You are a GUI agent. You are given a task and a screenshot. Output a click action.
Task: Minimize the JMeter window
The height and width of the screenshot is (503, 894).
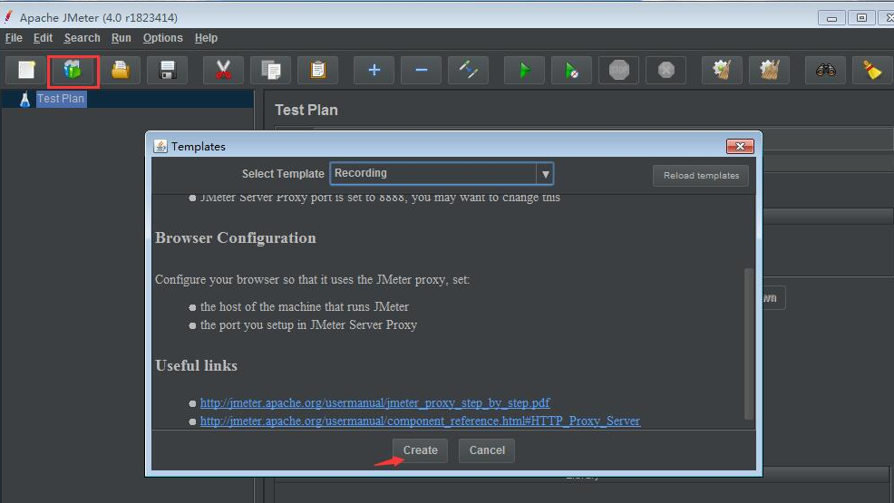click(831, 18)
